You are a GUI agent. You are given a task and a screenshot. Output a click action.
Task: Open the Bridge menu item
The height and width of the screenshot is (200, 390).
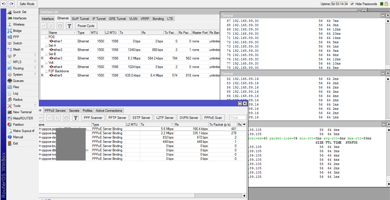(17, 31)
